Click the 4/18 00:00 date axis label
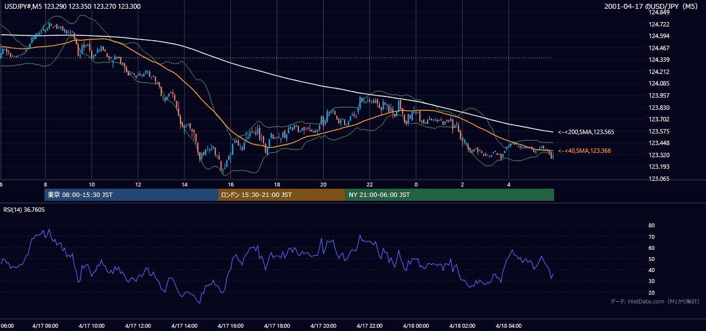706x331 pixels. coord(416,325)
